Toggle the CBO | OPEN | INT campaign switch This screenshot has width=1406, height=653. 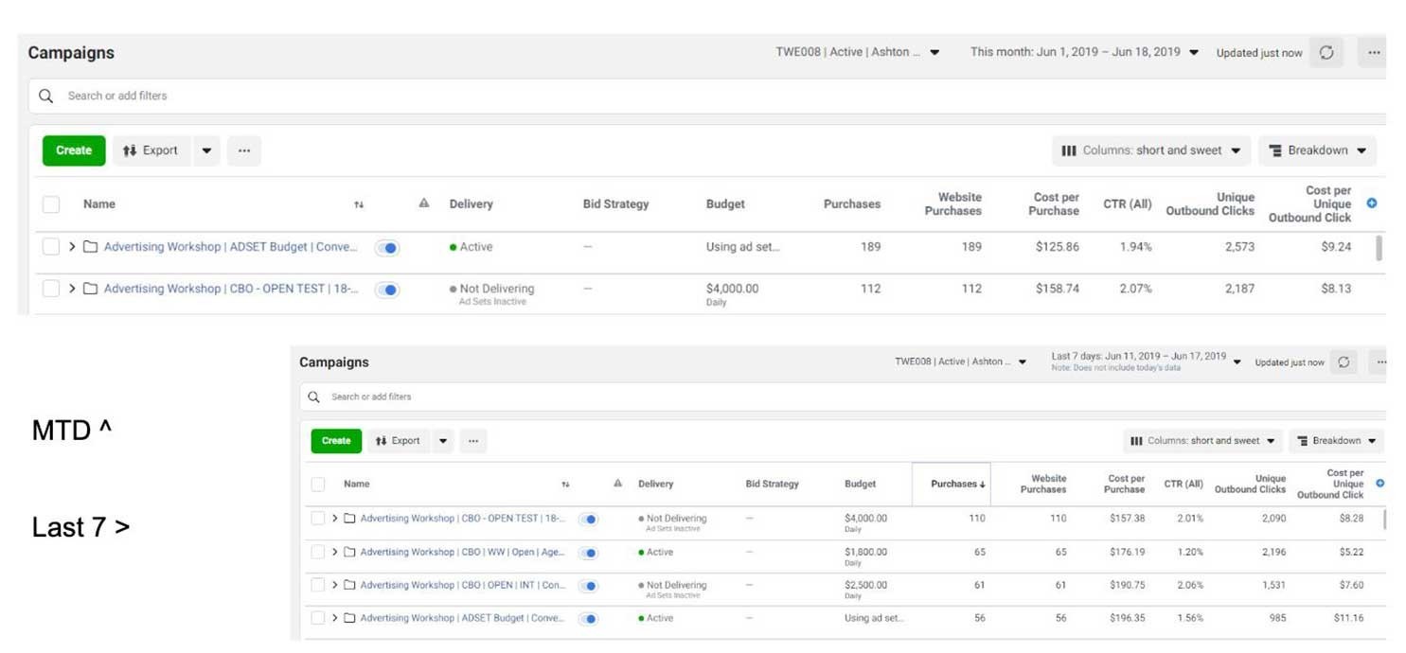[x=588, y=586]
